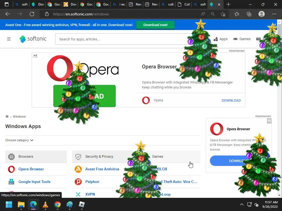Open the Edge tab actions menu icon
Image resolution: width=282 pixels, height=211 pixels.
[7, 4]
